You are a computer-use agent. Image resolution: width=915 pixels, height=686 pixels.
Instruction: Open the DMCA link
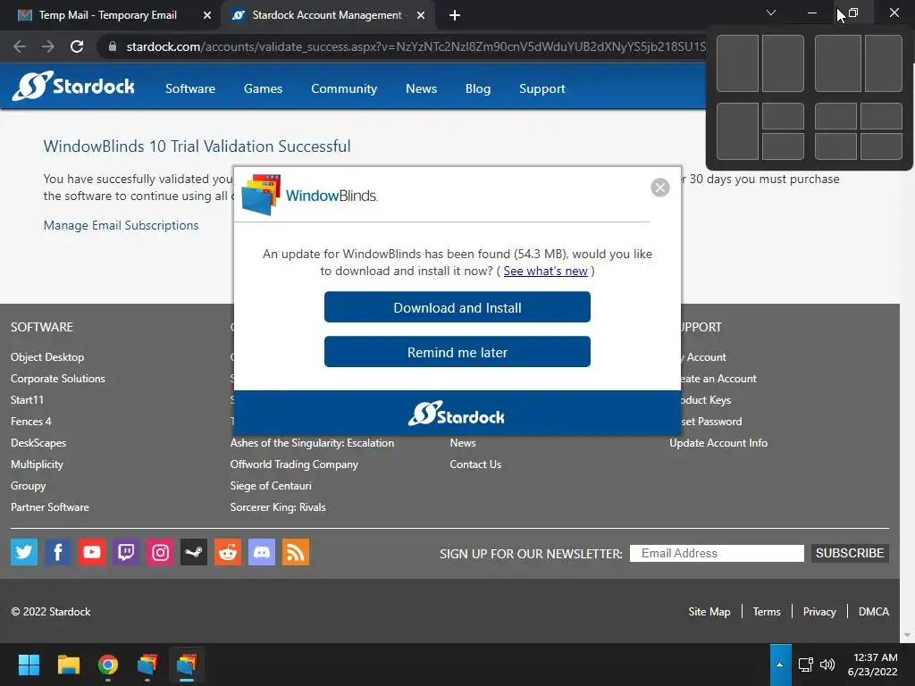coord(874,611)
